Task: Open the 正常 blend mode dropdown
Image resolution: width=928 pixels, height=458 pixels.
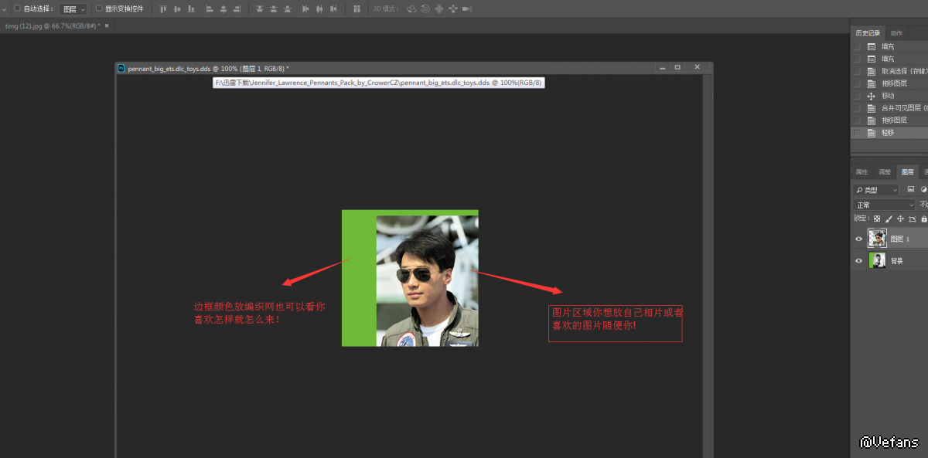Action: coord(884,205)
